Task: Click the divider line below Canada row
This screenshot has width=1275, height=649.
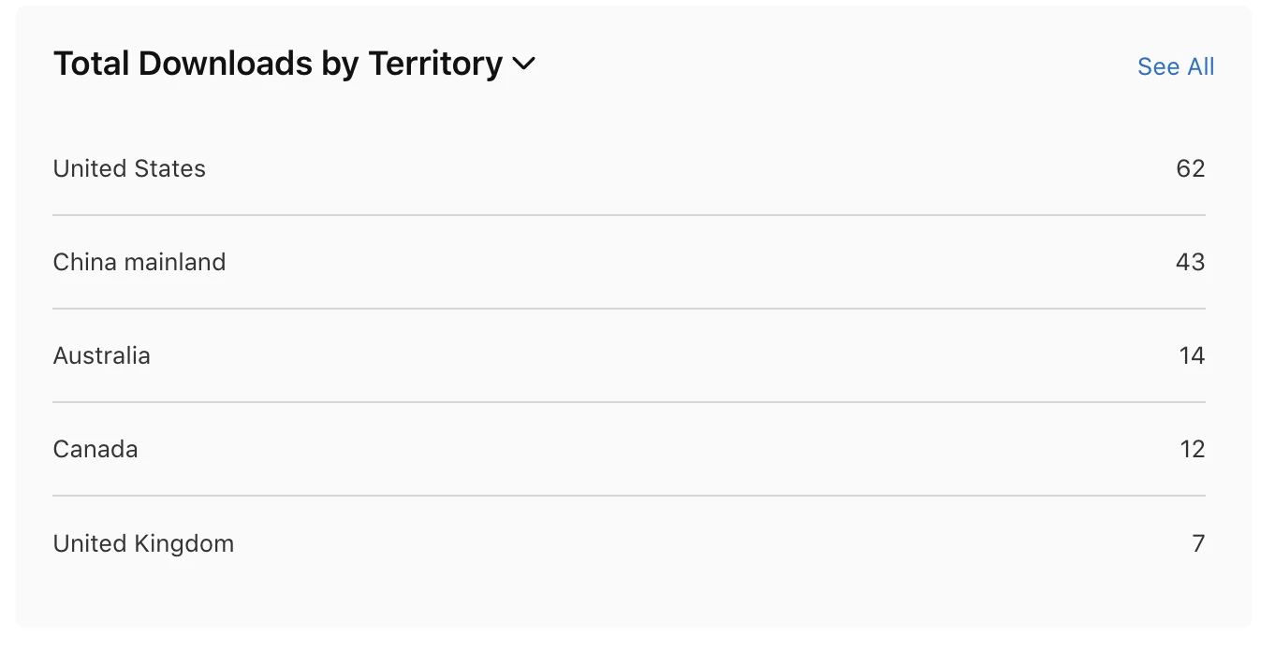Action: pyautogui.click(x=629, y=496)
